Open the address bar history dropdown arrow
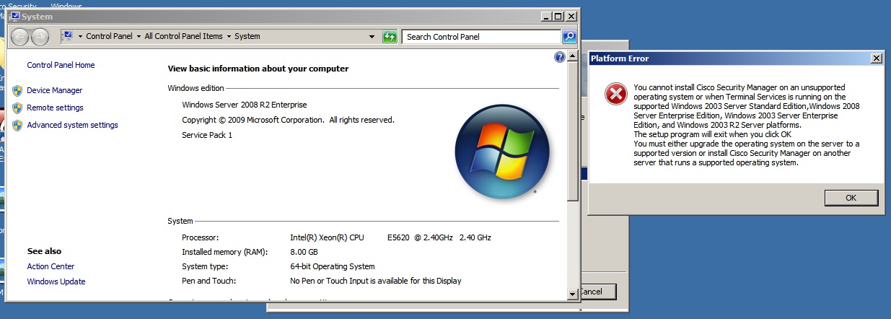This screenshot has height=319, width=891. pyautogui.click(x=372, y=36)
